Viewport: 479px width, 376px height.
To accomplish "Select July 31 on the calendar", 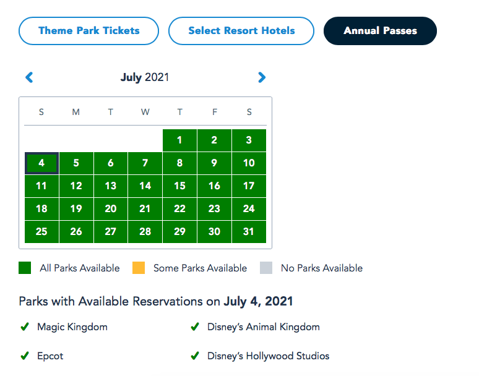I will 249,232.
